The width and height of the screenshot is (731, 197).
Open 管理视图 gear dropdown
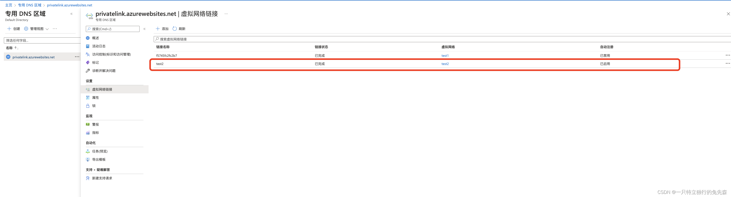coord(36,29)
